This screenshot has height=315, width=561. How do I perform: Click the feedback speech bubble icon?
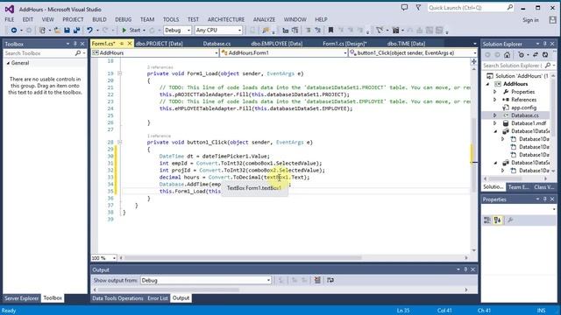[x=404, y=8]
